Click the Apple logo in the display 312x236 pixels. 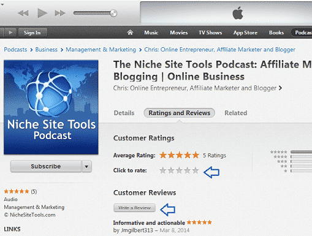click(x=238, y=13)
